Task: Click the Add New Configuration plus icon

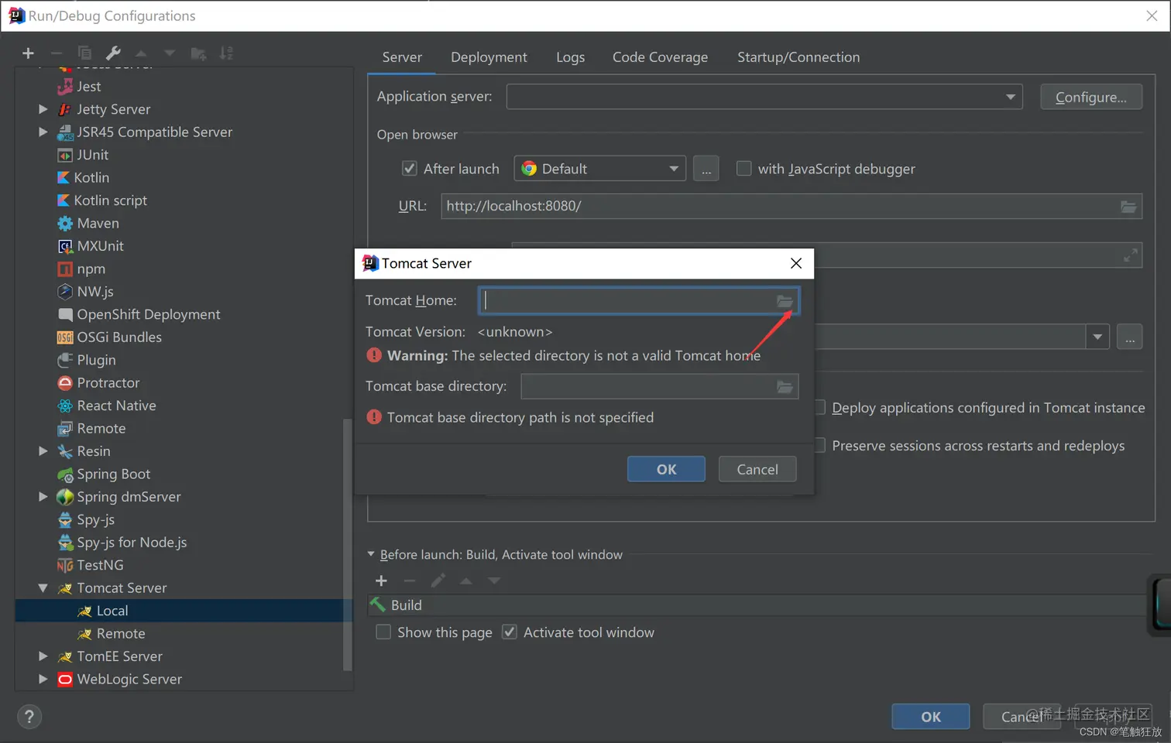Action: 28,53
